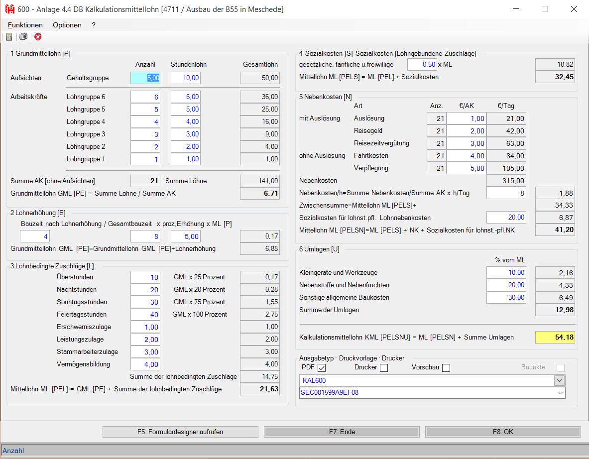Expand the KAL600 Druckvorlage dropdown
The width and height of the screenshot is (589, 459).
[x=560, y=380]
